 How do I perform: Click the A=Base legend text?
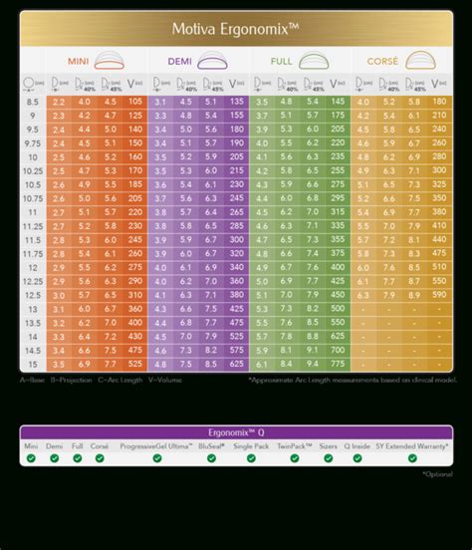pos(32,380)
